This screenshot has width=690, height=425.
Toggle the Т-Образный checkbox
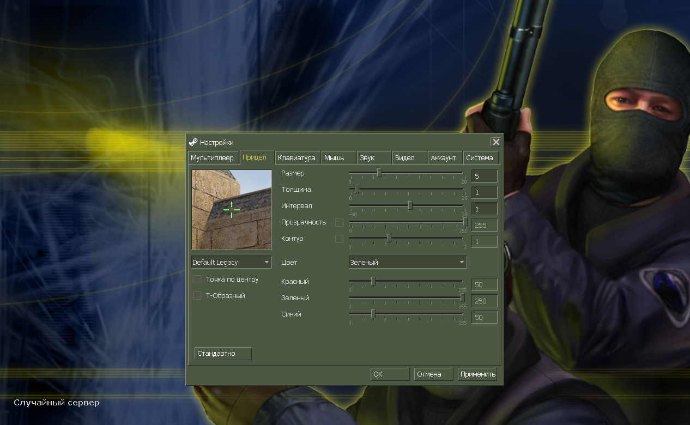pos(197,296)
